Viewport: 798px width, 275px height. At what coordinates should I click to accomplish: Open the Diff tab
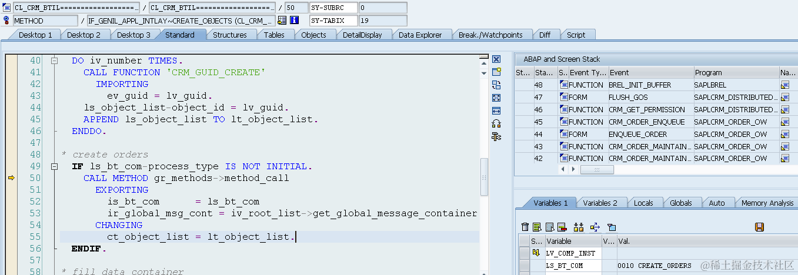tap(545, 35)
